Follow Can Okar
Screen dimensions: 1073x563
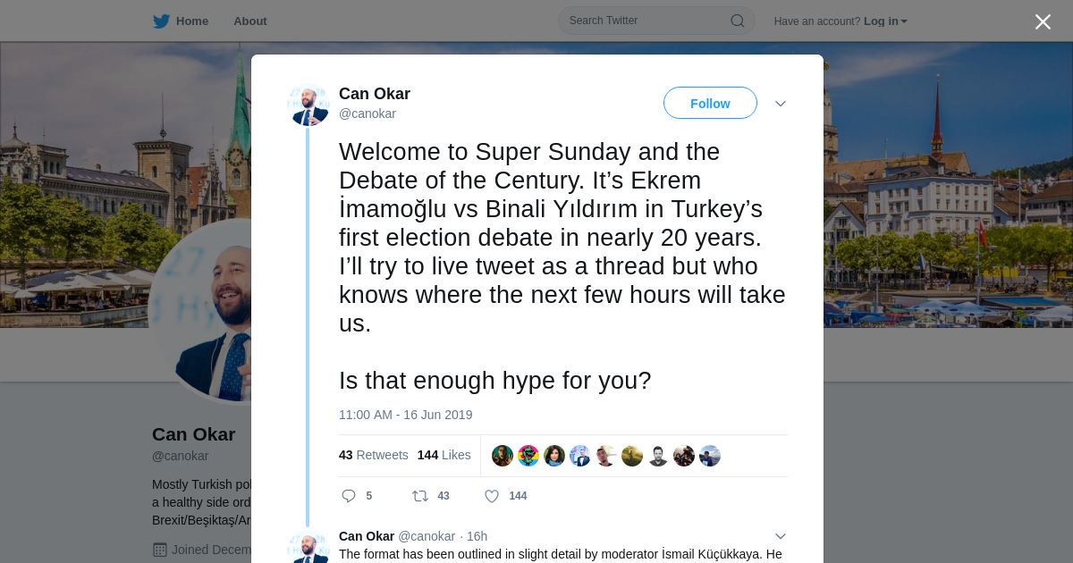710,104
